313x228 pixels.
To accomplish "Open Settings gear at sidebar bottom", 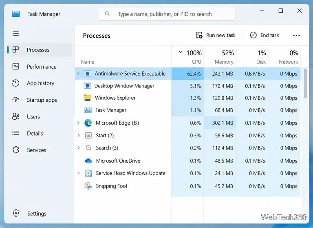I will pos(16,213).
